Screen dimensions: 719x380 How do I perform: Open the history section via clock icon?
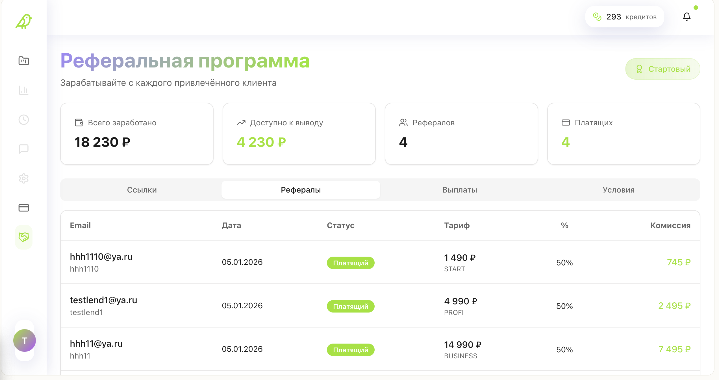24,120
